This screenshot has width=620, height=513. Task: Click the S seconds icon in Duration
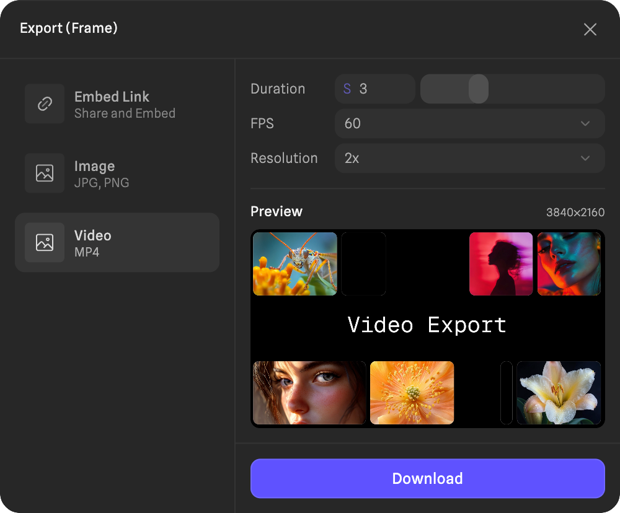347,89
